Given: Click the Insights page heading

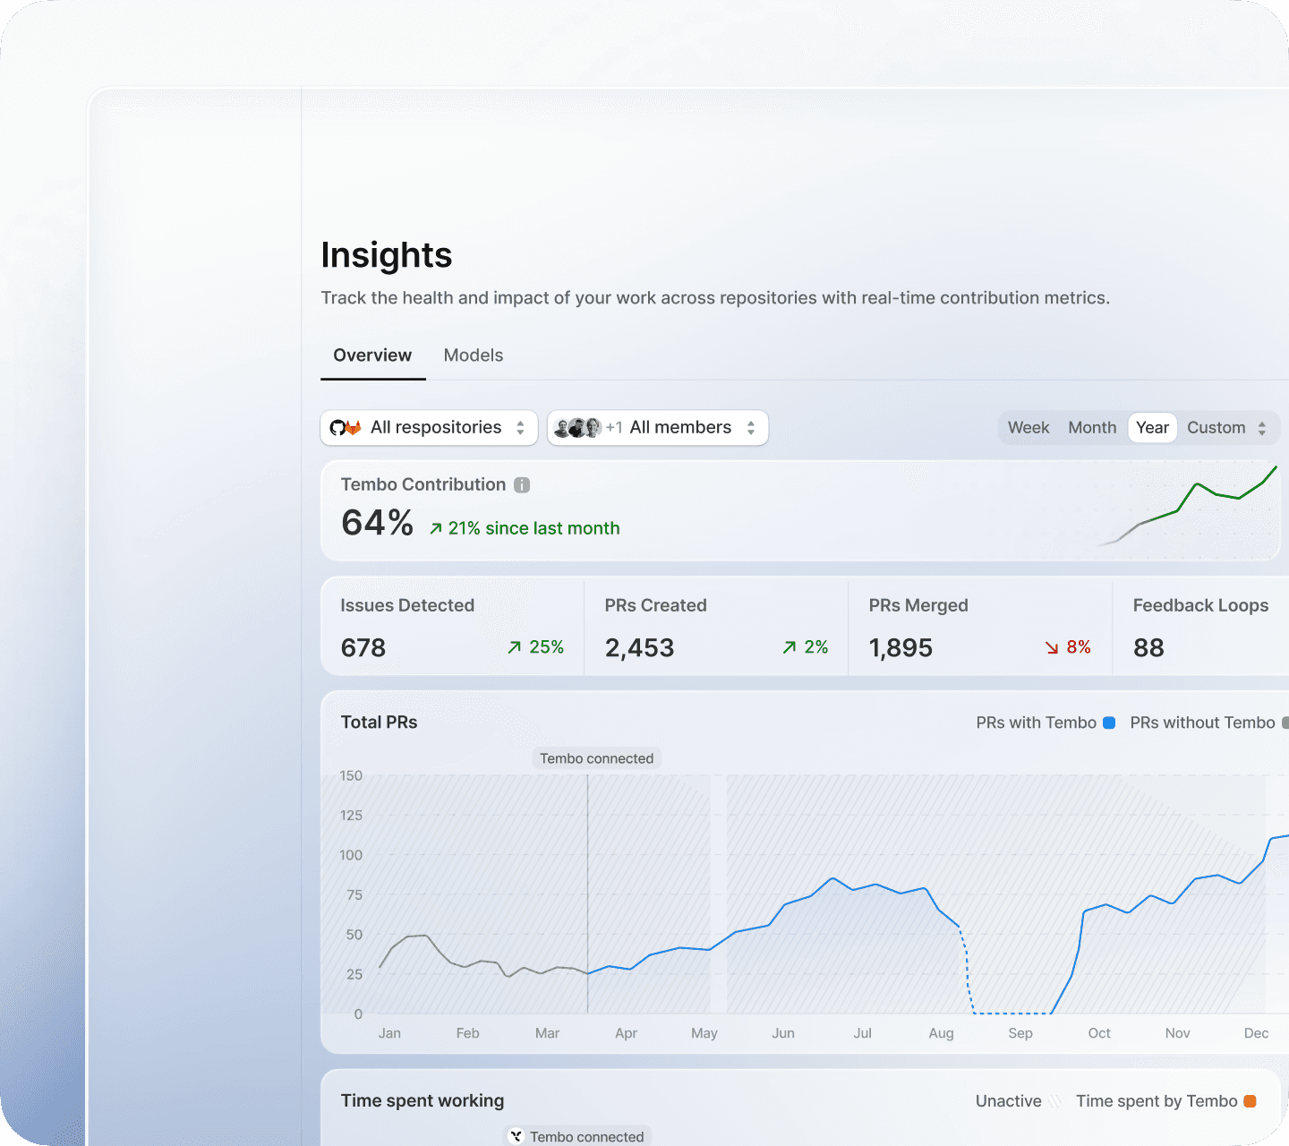Looking at the screenshot, I should pos(387,255).
